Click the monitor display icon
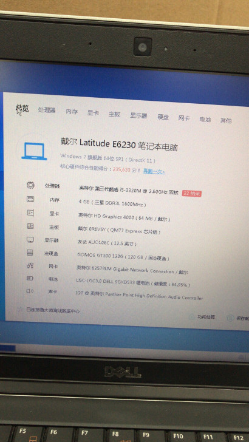The width and height of the screenshot is (249, 442). 30,240
